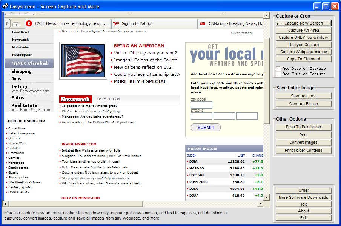The width and height of the screenshot is (341, 226).
Task: Click the tab overflow arrow beside the plus
Action: click(x=8, y=23)
